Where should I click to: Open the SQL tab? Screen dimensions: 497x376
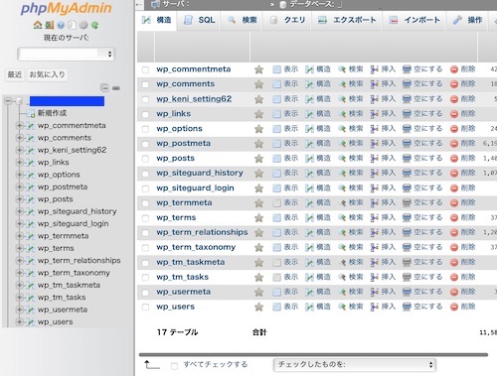[200, 20]
